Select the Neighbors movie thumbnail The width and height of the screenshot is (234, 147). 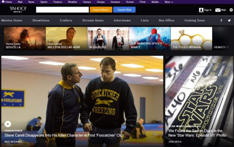pos(108,38)
